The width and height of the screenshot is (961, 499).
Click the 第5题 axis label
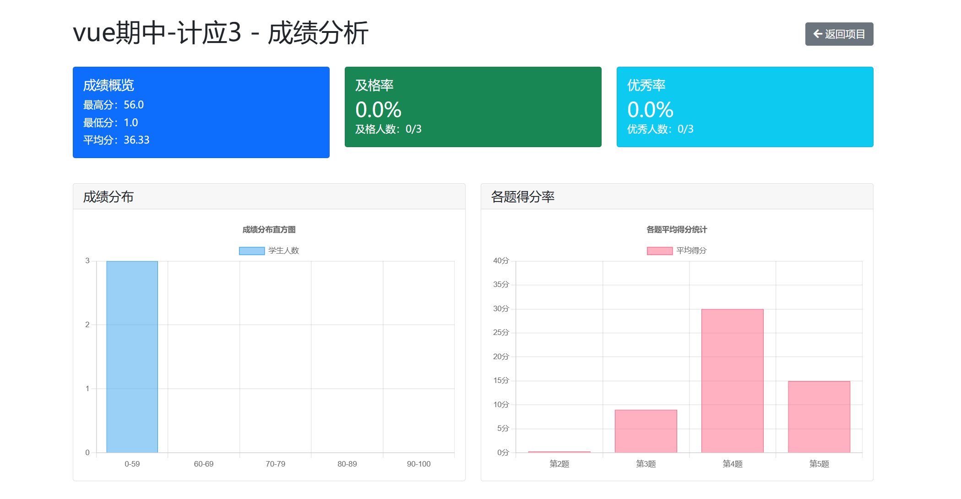819,464
